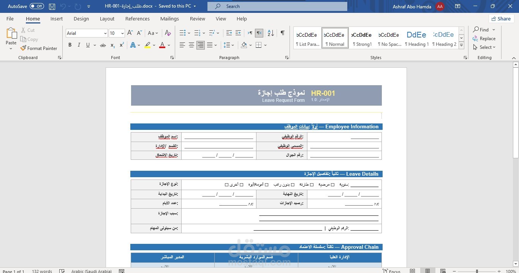Expand the borders dropdown arrow
This screenshot has height=273, width=519.
click(265, 45)
